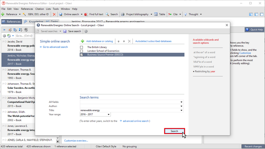This screenshot has height=149, width=265.
Task: Click Go to advanced search link
Action: [x=55, y=47]
